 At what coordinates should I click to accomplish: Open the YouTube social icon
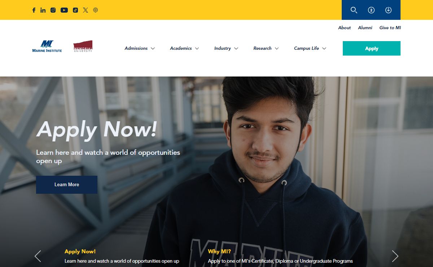pyautogui.click(x=64, y=10)
